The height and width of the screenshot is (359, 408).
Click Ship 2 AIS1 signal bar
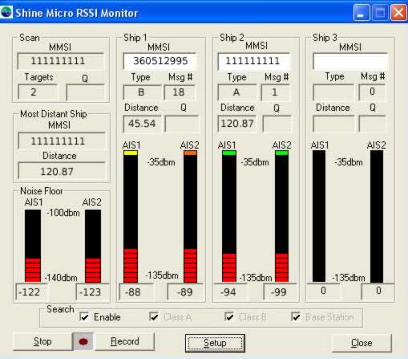point(229,216)
